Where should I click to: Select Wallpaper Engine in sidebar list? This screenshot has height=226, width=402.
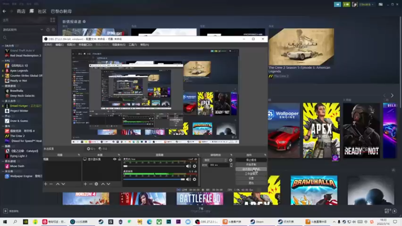pos(23,176)
